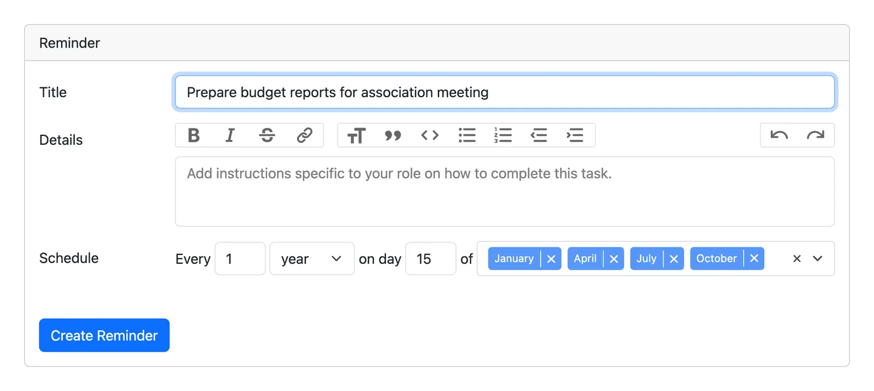The image size is (874, 391).
Task: Select the April month tag
Action: [585, 259]
